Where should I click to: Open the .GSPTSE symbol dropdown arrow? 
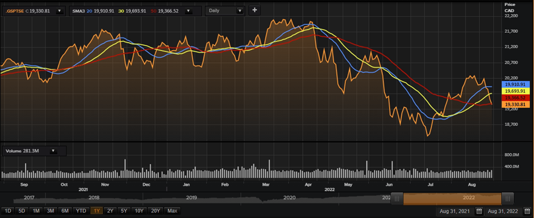(x=59, y=11)
